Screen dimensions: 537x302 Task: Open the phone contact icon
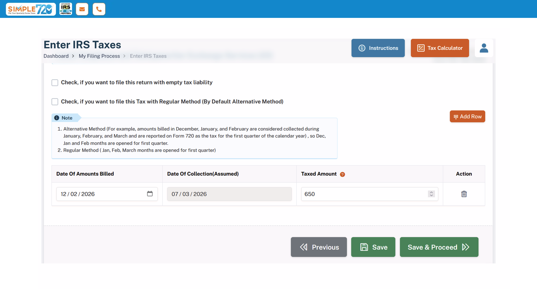click(99, 9)
